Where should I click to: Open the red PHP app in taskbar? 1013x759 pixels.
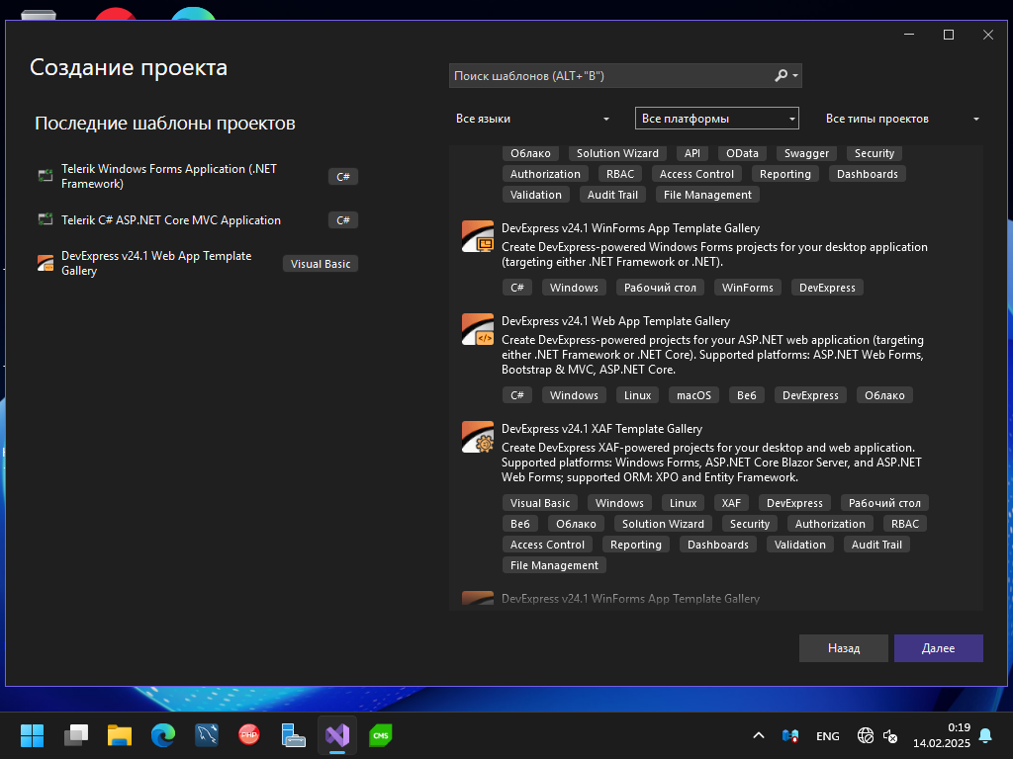pos(249,734)
